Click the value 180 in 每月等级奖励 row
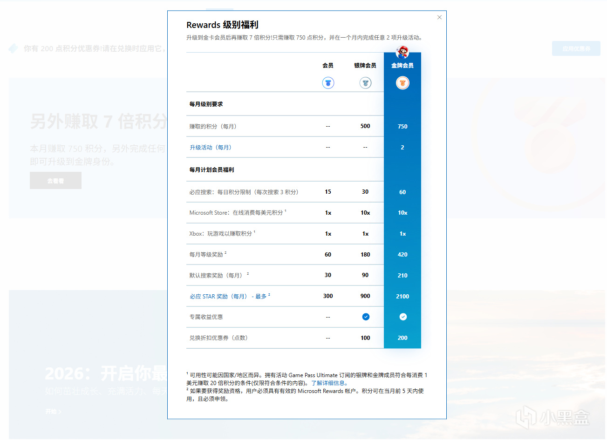Image resolution: width=607 pixels, height=440 pixels. pyautogui.click(x=365, y=254)
